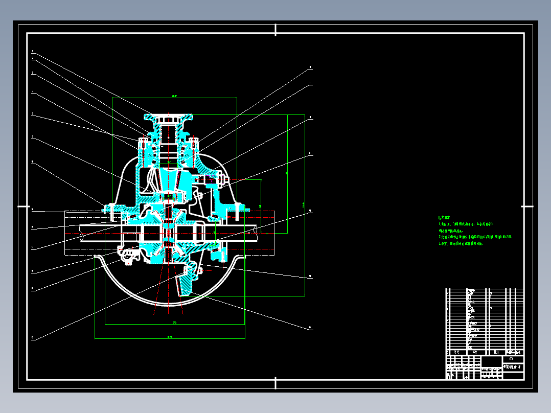Select the left edge centering mark on frame
This screenshot has height=413, width=551.
[24, 206]
